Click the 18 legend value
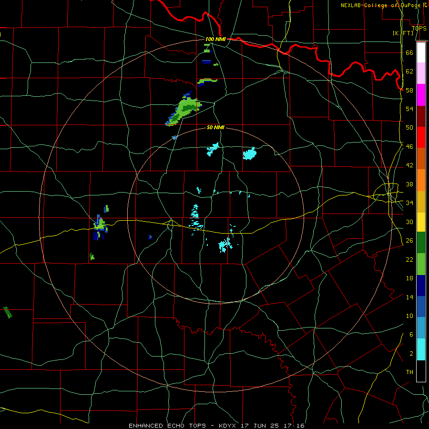Screen dimensions: 429x429 [409, 278]
